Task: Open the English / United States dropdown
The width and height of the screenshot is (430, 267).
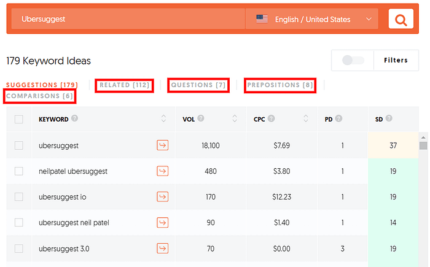Action: 312,19
